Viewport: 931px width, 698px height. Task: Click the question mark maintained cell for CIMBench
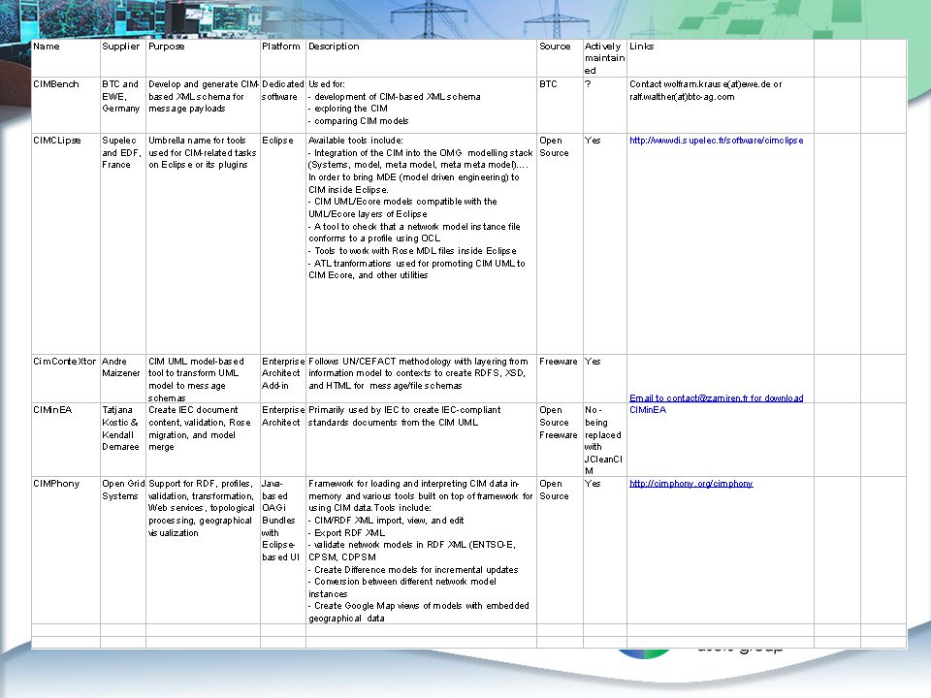coord(604,105)
